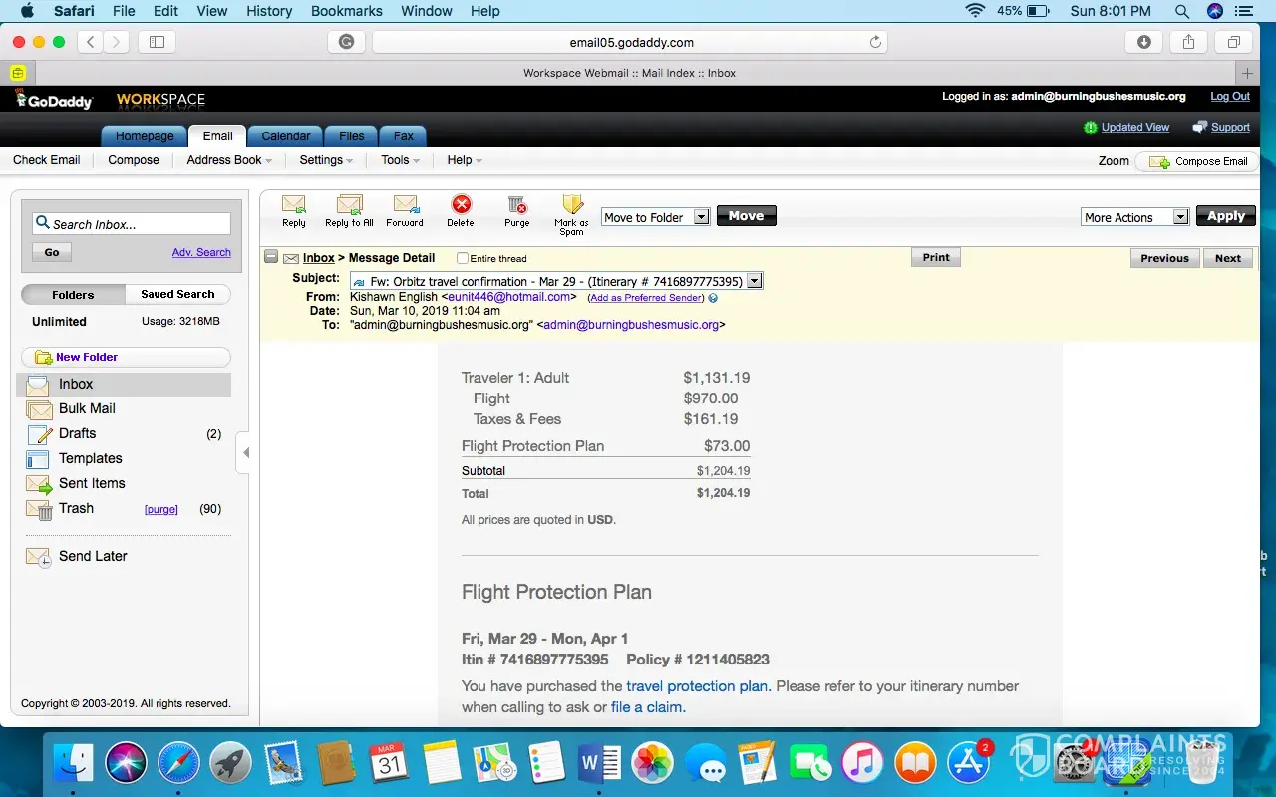The width and height of the screenshot is (1276, 797).
Task: Click the Reply icon in mail toolbar
Action: coord(293,205)
